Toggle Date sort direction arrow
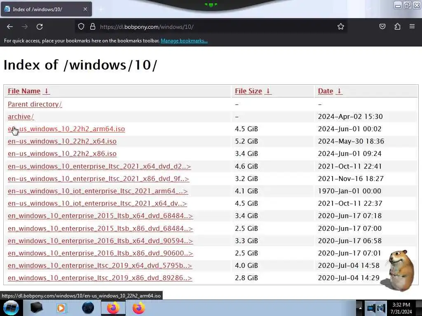The width and height of the screenshot is (422, 316). 339,91
